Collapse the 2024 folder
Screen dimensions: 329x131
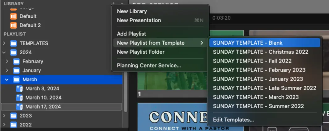[x=4, y=52]
